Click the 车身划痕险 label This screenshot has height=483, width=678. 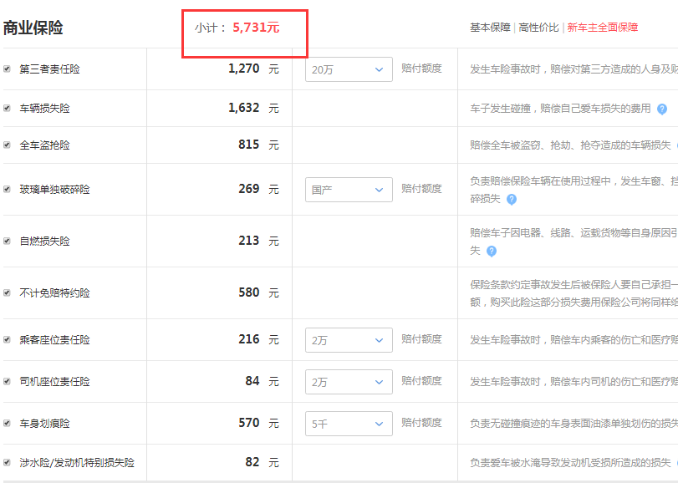[x=44, y=424]
